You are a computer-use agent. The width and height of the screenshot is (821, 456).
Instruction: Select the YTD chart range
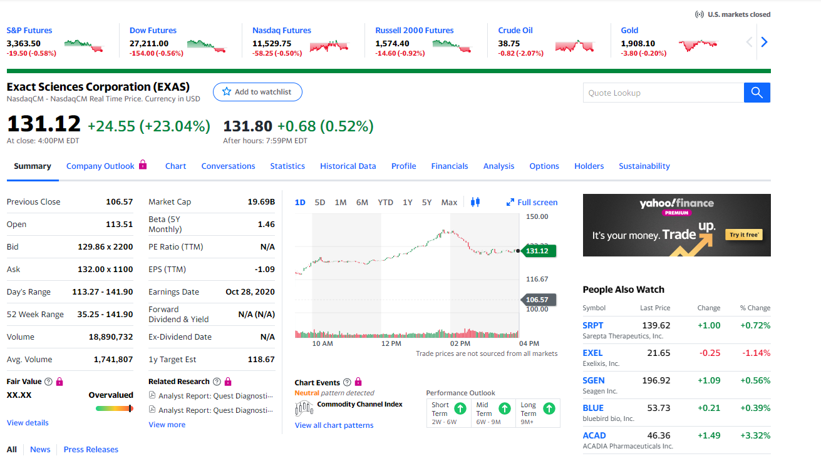[x=385, y=202]
